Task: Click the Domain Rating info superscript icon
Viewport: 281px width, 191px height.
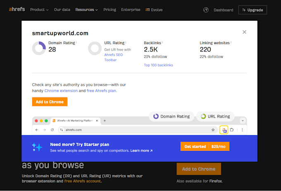Action: click(x=76, y=42)
